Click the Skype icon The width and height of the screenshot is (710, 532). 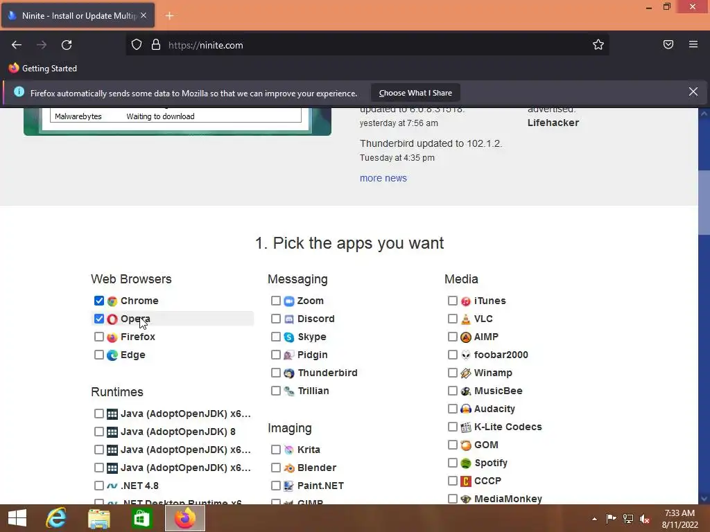[x=289, y=337]
